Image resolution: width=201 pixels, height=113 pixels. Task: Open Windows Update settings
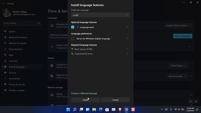(22, 90)
